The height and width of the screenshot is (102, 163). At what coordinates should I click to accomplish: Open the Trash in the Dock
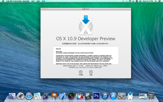pos(151,96)
